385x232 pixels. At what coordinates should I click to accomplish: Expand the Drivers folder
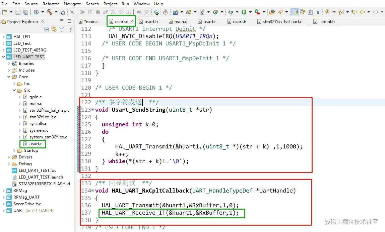tap(9, 157)
